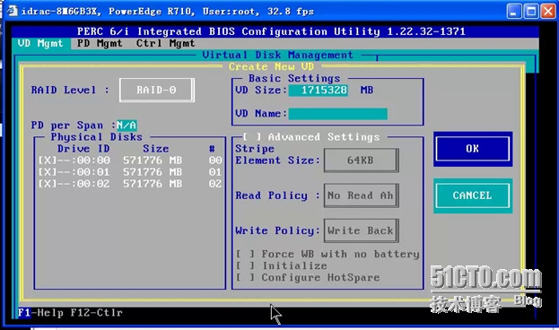The height and width of the screenshot is (330, 559).
Task: Click the Virtual Disk Management heading
Action: coord(278,56)
